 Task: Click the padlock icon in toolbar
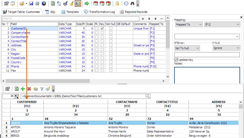coord(117,3)
